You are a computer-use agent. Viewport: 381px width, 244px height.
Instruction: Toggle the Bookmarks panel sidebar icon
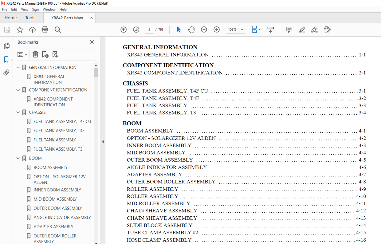point(6,59)
